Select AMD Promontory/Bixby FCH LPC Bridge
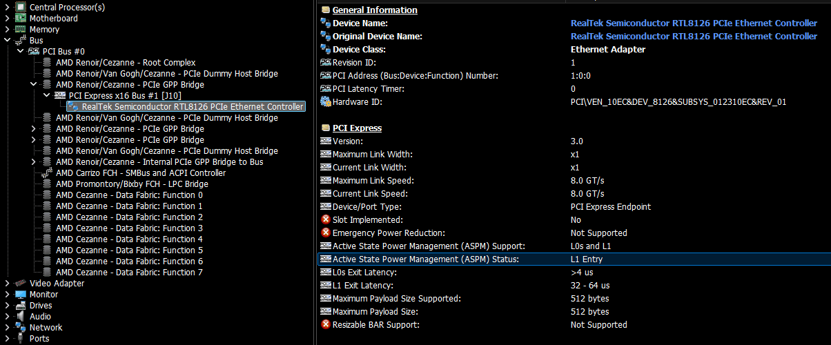The height and width of the screenshot is (345, 831). point(132,184)
